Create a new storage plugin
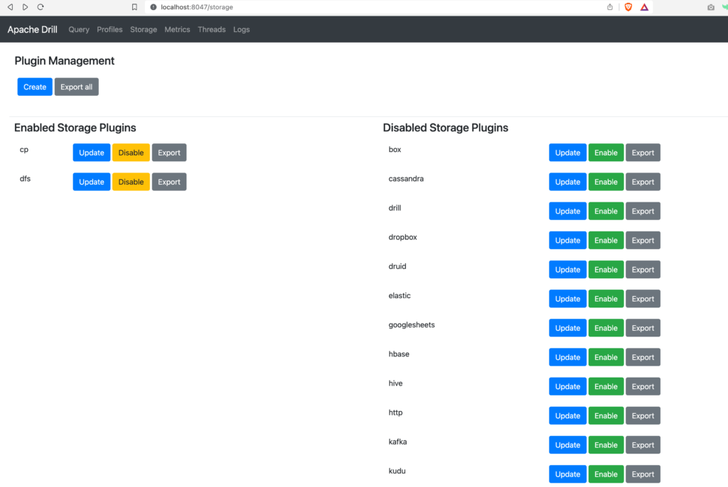This screenshot has height=487, width=728. tap(34, 86)
